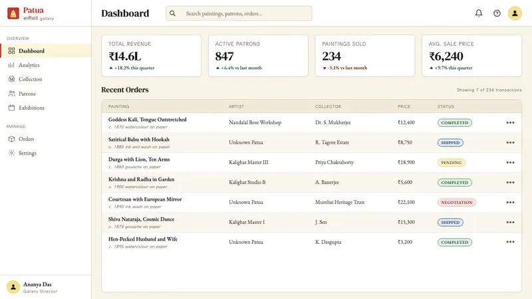Open actions menu for Shiva Nataraja order
532x299 pixels.
[510, 223]
